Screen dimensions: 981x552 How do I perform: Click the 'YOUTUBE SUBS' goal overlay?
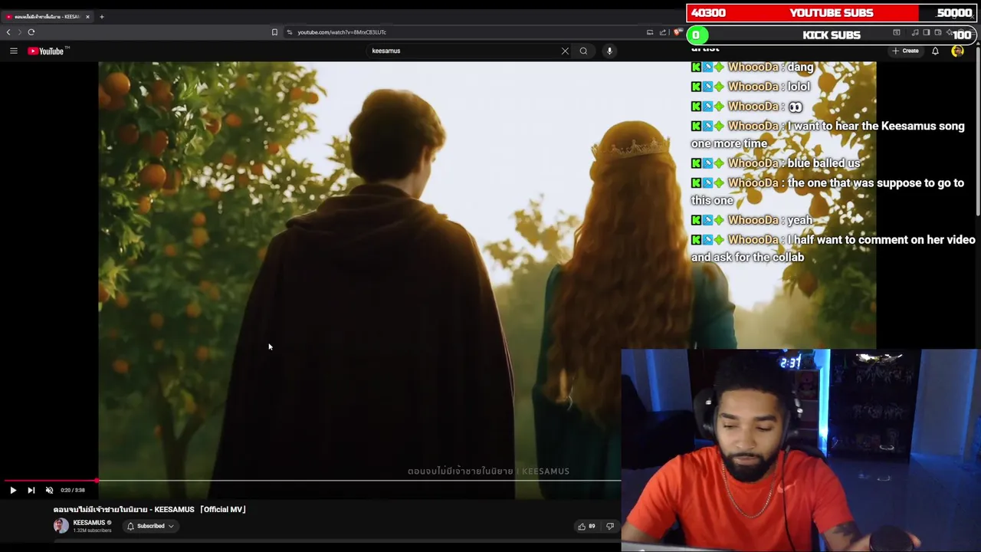coord(831,13)
